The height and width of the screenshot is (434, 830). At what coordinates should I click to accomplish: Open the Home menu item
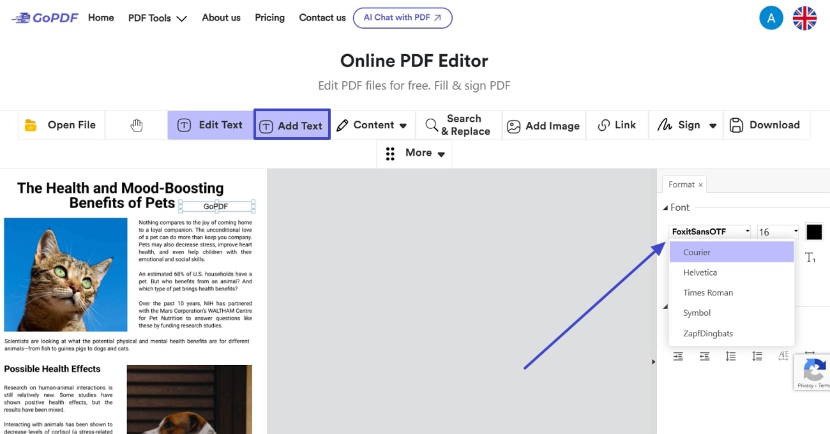(x=101, y=18)
